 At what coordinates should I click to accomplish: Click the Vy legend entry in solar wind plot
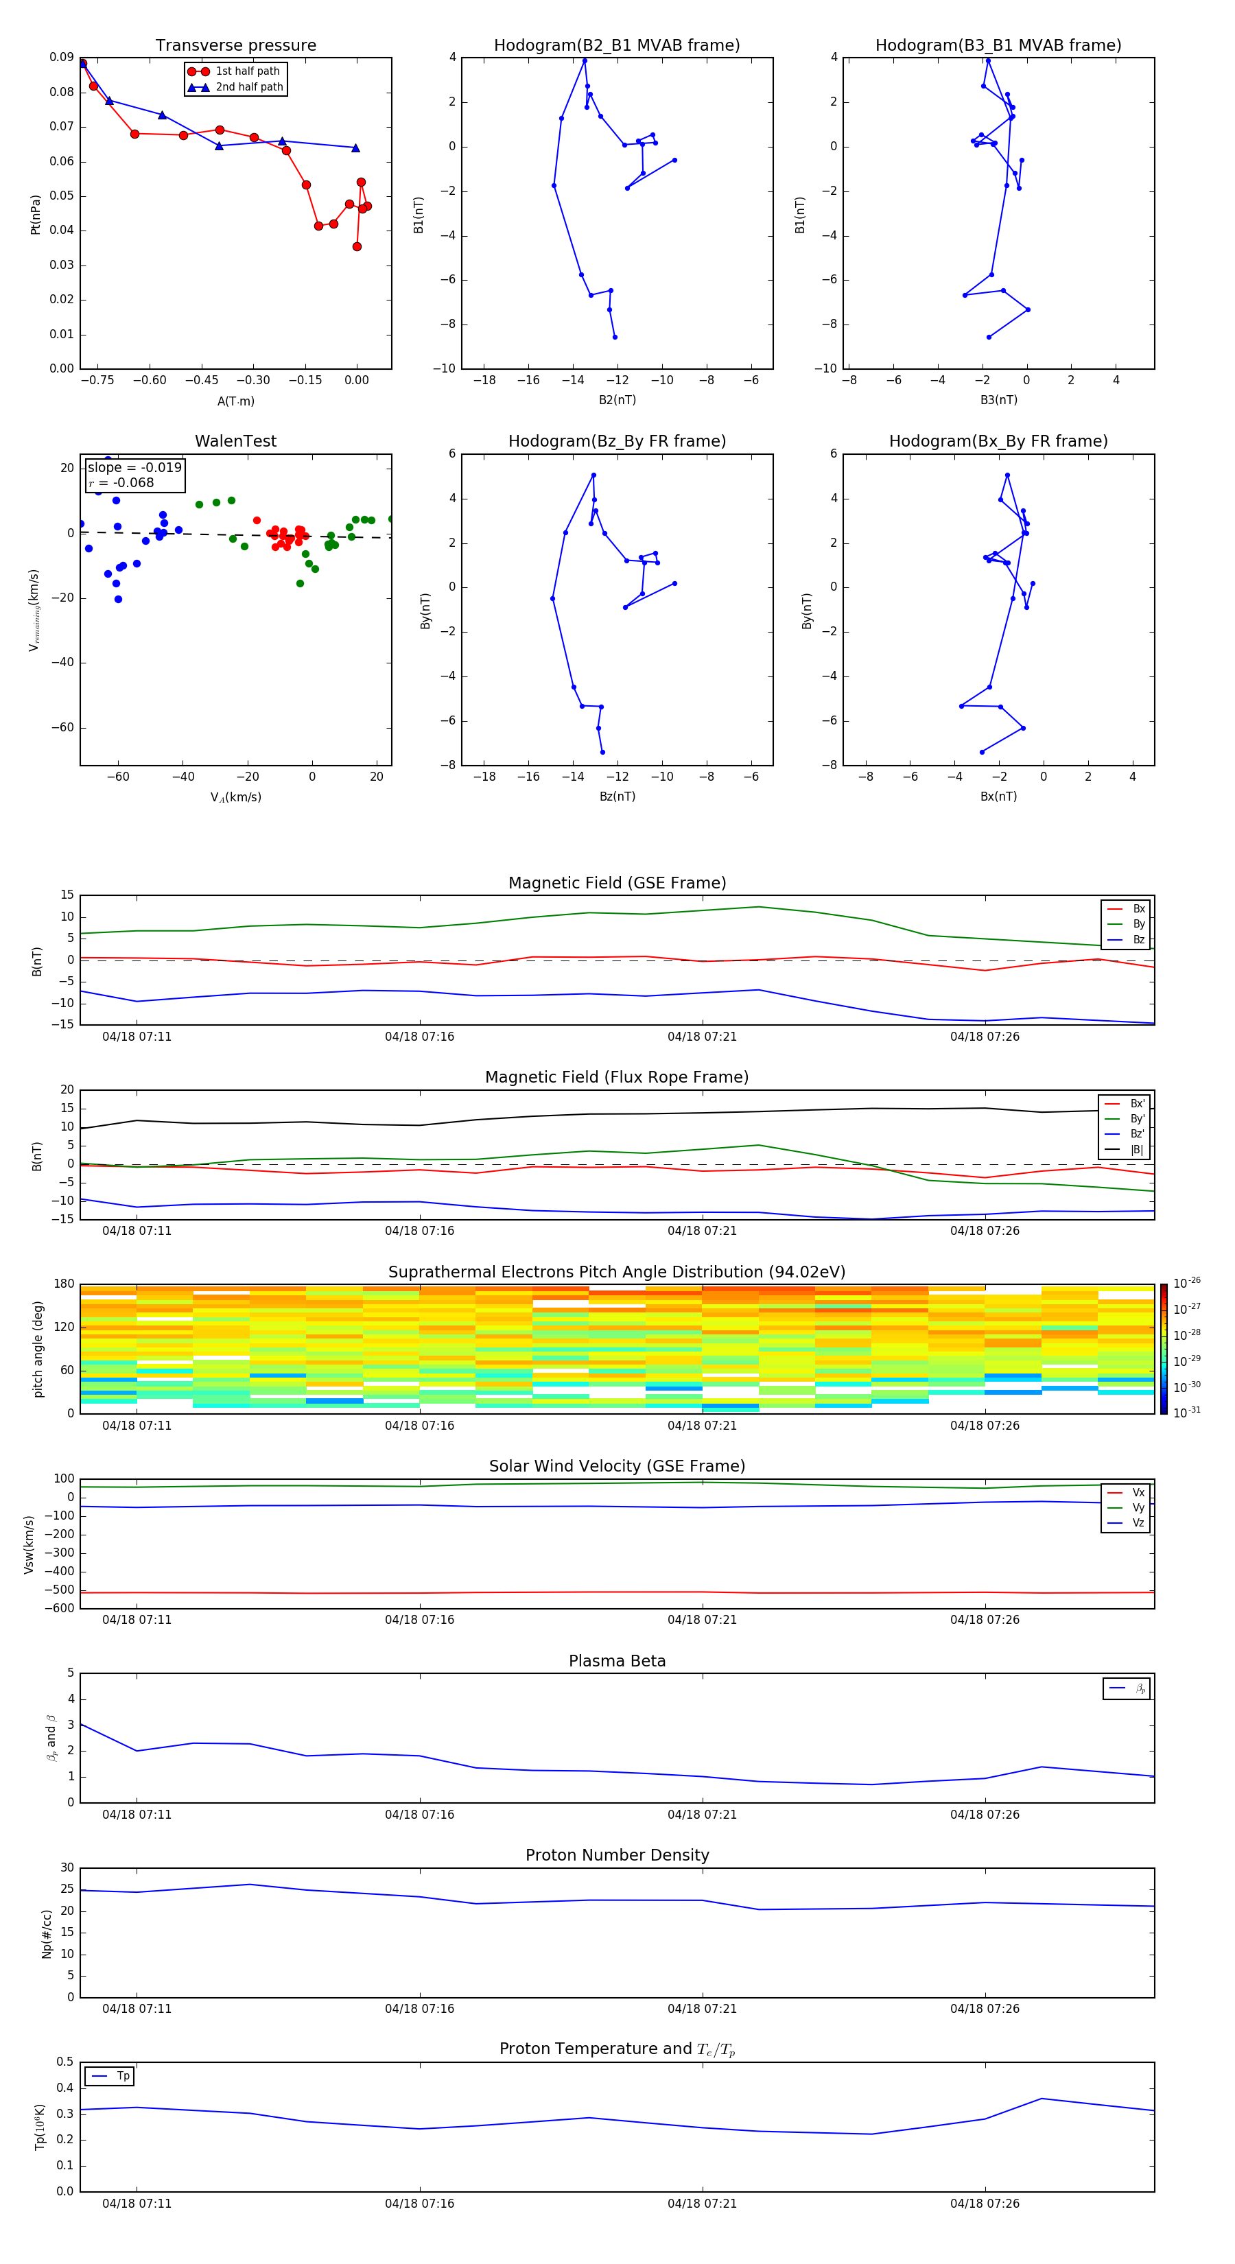(x=1126, y=1507)
